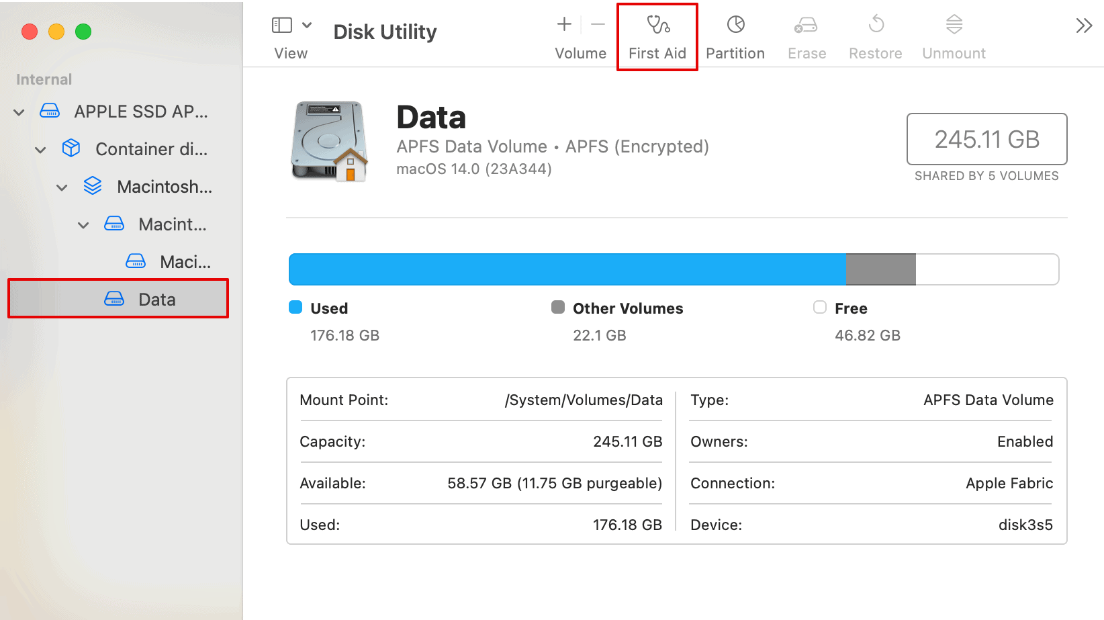Click the 245.11 GB capacity box

[986, 139]
